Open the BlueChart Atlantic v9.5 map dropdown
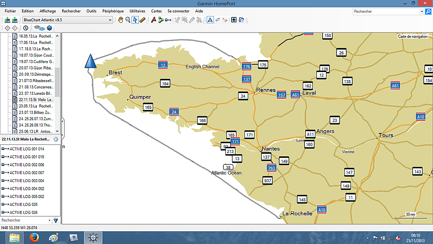This screenshot has height=244, width=433. pos(67,20)
